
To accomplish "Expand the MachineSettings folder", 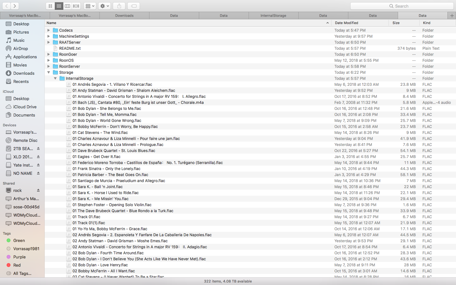I will [48, 36].
